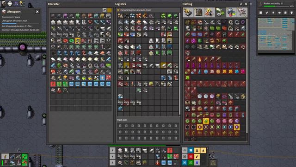
Task: Click fifth small button above minimap
Action: tap(285, 13)
